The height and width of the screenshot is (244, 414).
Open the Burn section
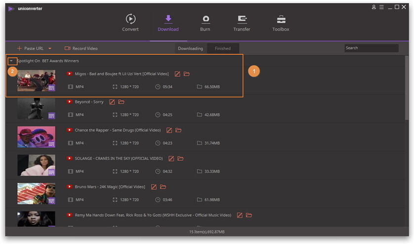pos(205,23)
